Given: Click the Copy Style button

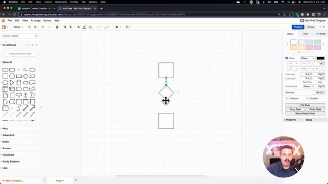Looking at the screenshot, I should click(295, 109).
